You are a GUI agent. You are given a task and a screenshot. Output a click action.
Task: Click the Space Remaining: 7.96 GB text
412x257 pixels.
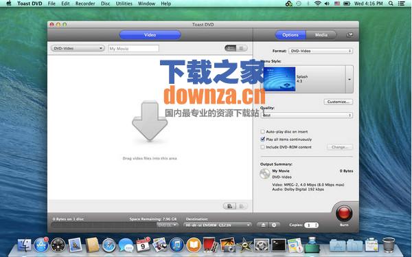pyautogui.click(x=153, y=219)
